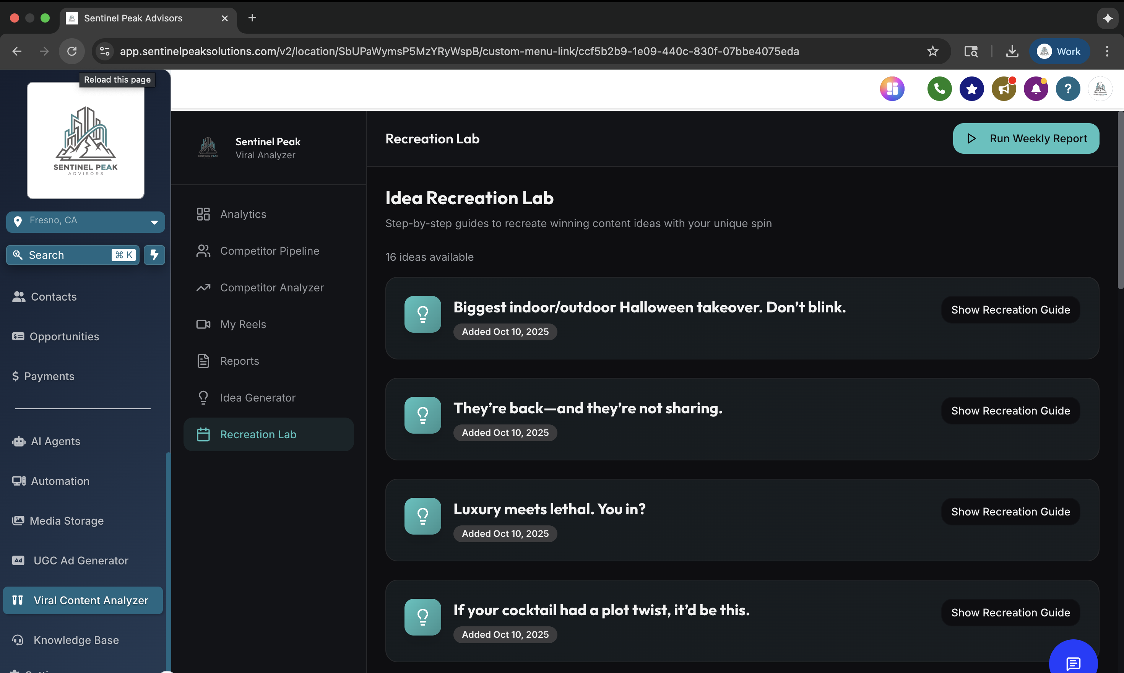Screen dimensions: 1124x673
Task: Click Run Weekly Report button
Action: coord(1026,138)
